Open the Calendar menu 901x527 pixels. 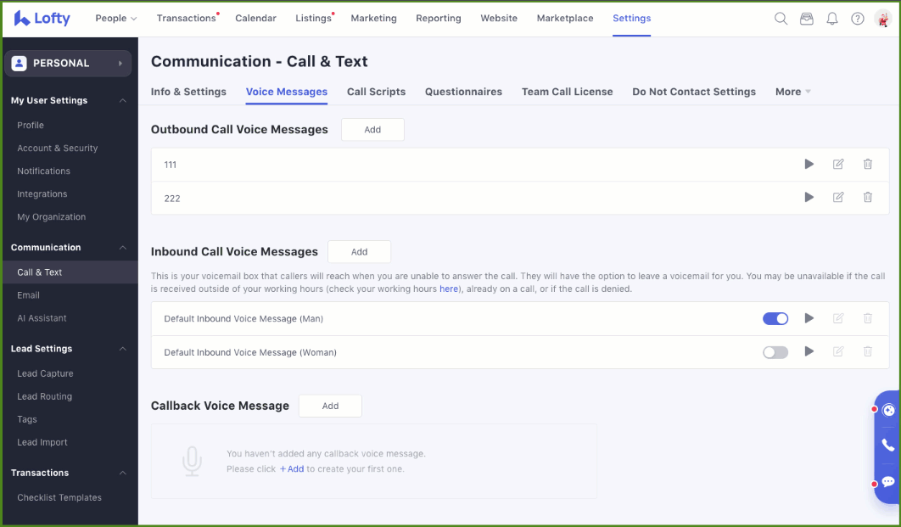[x=255, y=19]
